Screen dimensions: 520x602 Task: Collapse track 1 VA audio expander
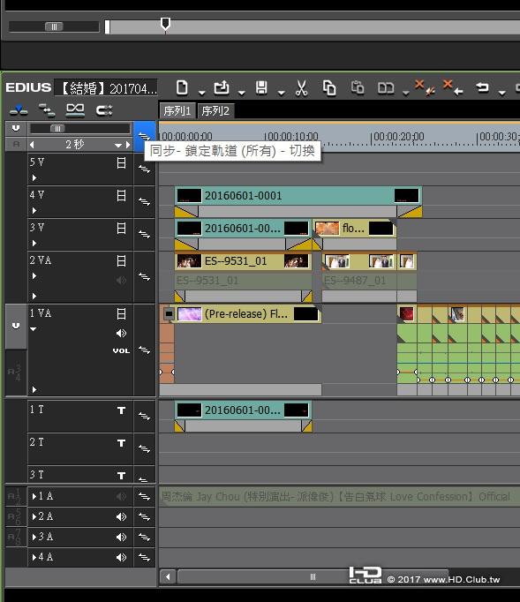34,329
